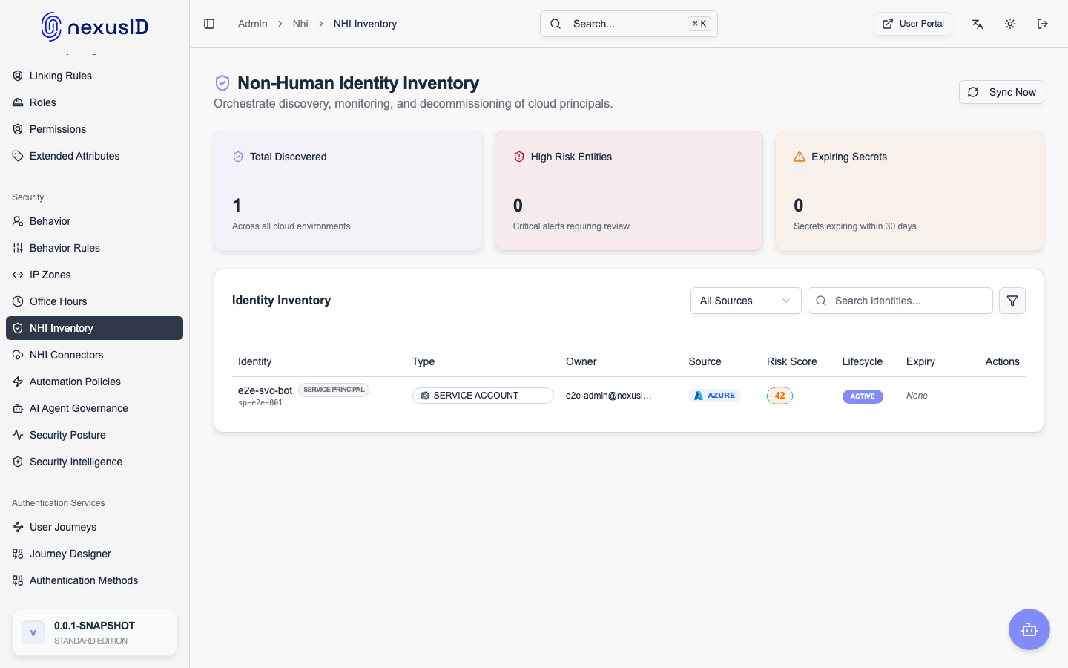Select the High Risk Entities card
Screen dimensions: 1068x668
pyautogui.click(x=629, y=191)
